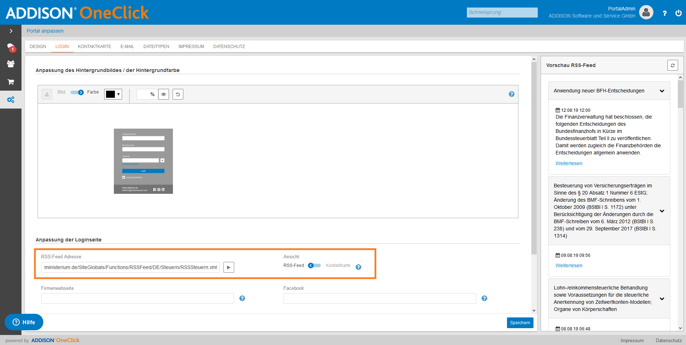Expand the 'Besteuerung von Versicherungserträgen' feed item

coord(662,211)
